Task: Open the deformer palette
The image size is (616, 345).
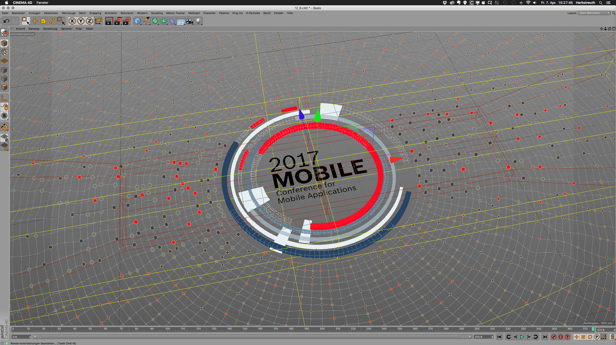Action: tap(173, 21)
